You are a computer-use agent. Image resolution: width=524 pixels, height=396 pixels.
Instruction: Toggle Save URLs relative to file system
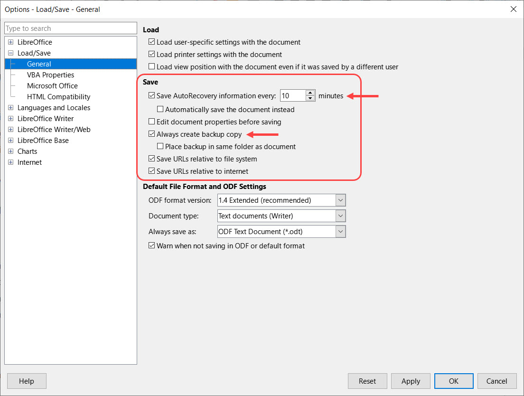point(152,159)
